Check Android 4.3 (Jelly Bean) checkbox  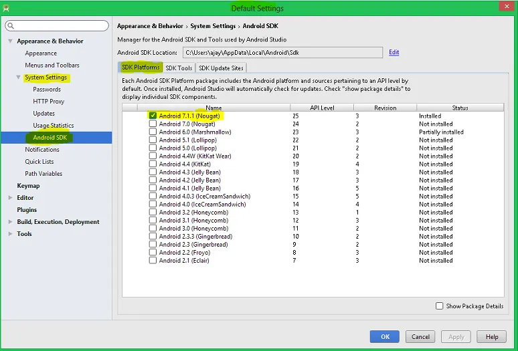tap(153, 172)
